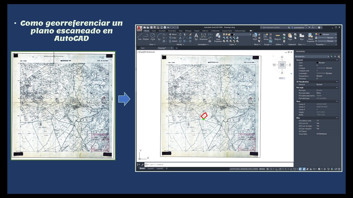Select the Line tool

(x=140, y=36)
